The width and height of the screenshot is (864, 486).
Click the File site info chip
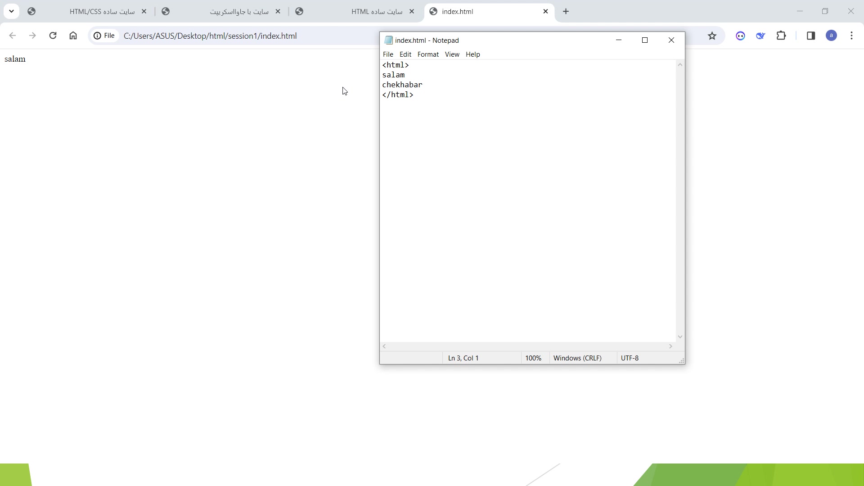tap(104, 36)
